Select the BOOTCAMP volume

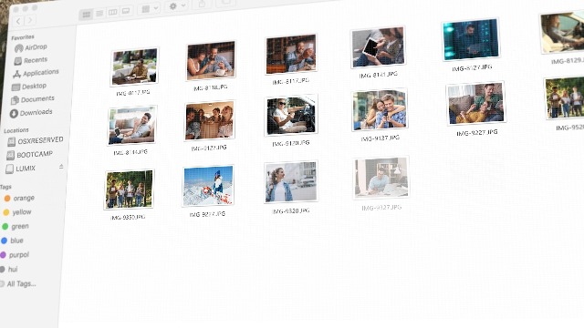[x=30, y=154]
